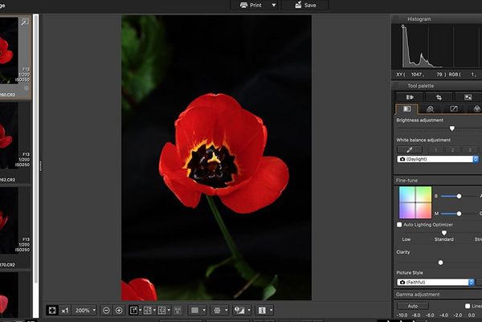
Task: Click the Fine-tune section header
Action: (x=438, y=181)
